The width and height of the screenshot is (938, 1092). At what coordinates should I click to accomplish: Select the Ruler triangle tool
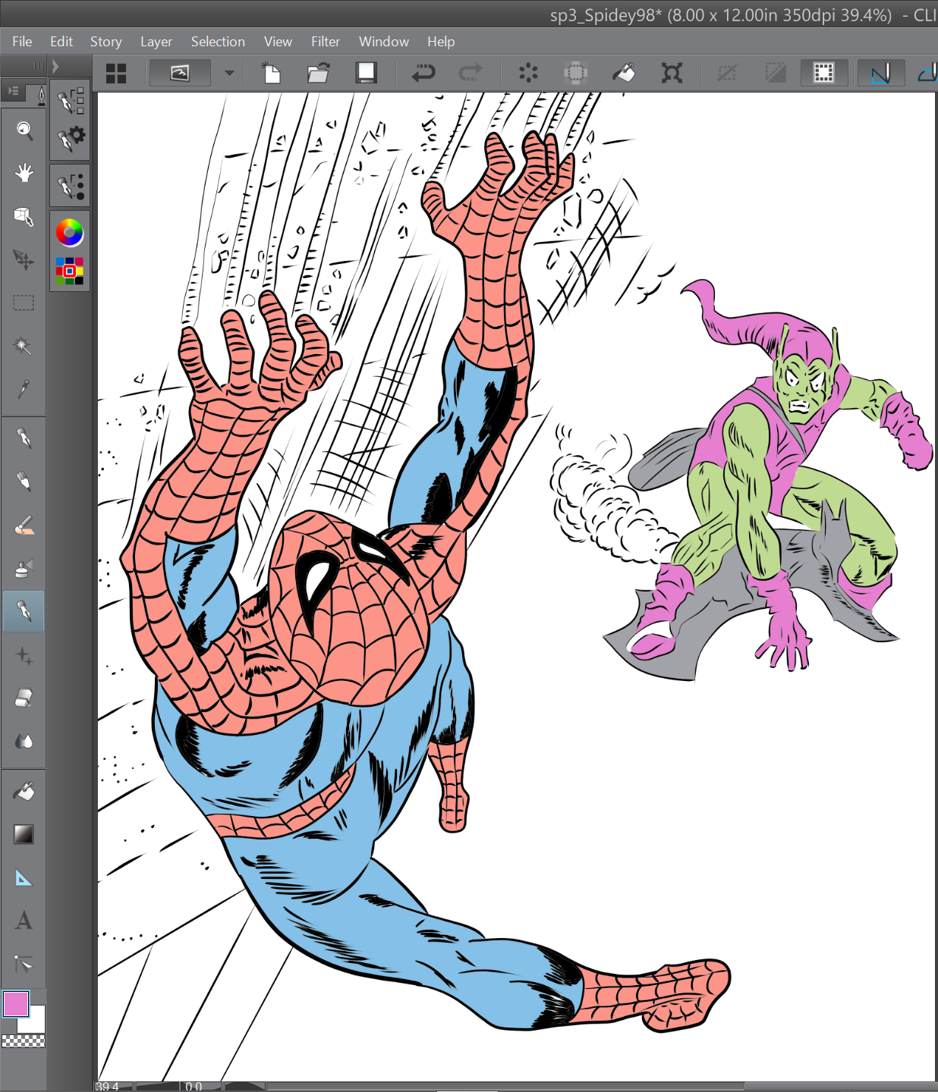(24, 878)
